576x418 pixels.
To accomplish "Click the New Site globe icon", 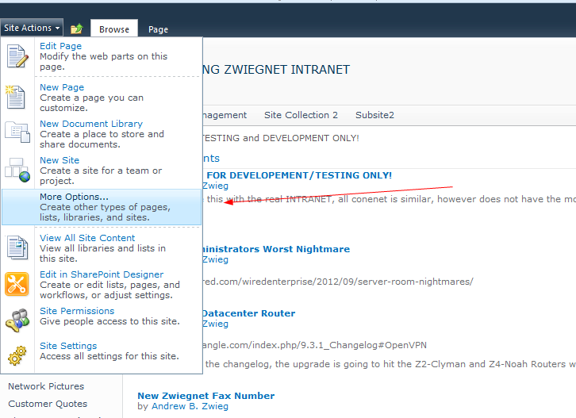I will 17,170.
